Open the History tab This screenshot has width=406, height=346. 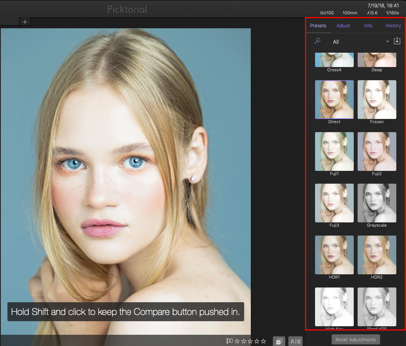393,26
